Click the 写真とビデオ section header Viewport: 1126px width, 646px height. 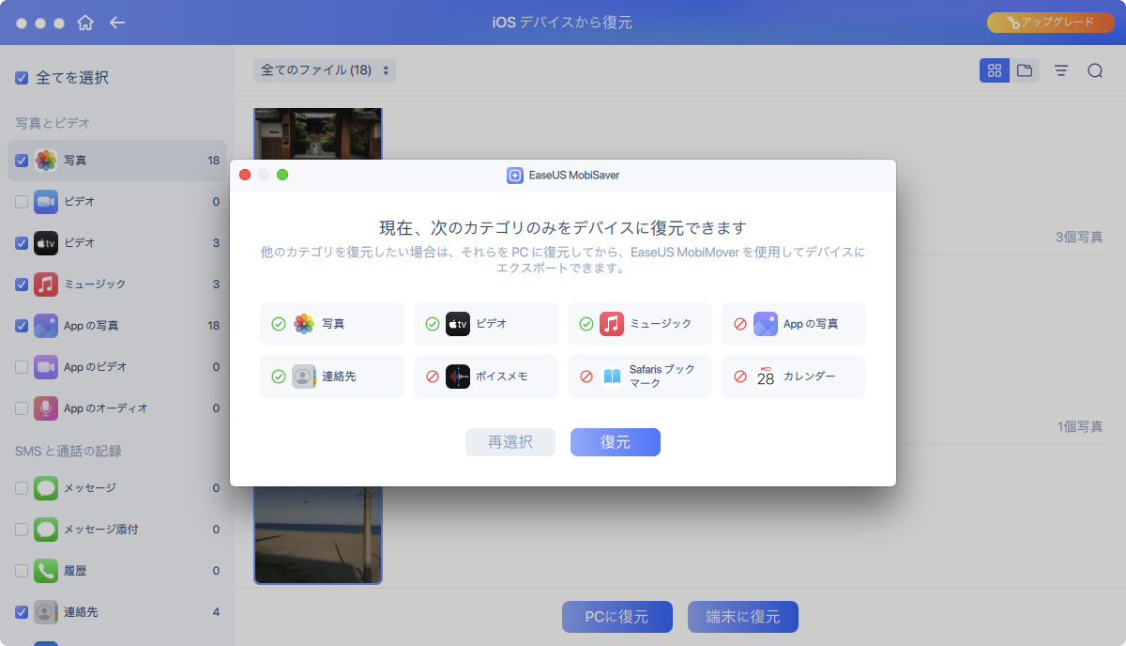point(52,123)
